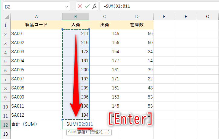Select cell containing SA003

point(36,52)
